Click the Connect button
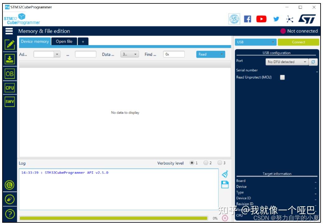Image resolution: width=324 pixels, height=224 pixels. pyautogui.click(x=298, y=42)
